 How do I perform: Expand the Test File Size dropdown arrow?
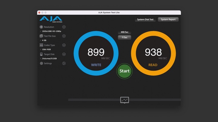tap(64, 36)
